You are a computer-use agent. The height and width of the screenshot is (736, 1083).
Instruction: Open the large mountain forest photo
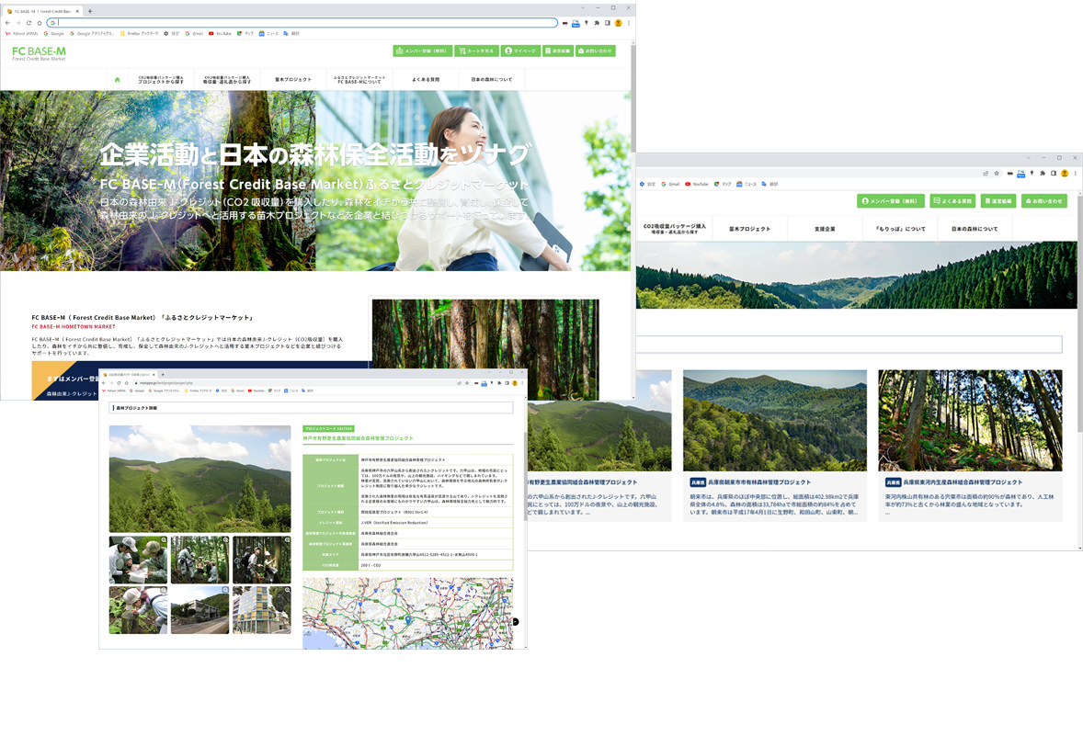(199, 479)
